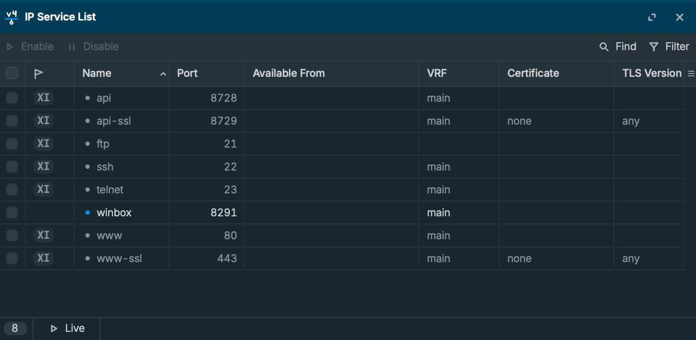The width and height of the screenshot is (696, 340).
Task: Open the Filter funnel icon
Action: pos(654,47)
